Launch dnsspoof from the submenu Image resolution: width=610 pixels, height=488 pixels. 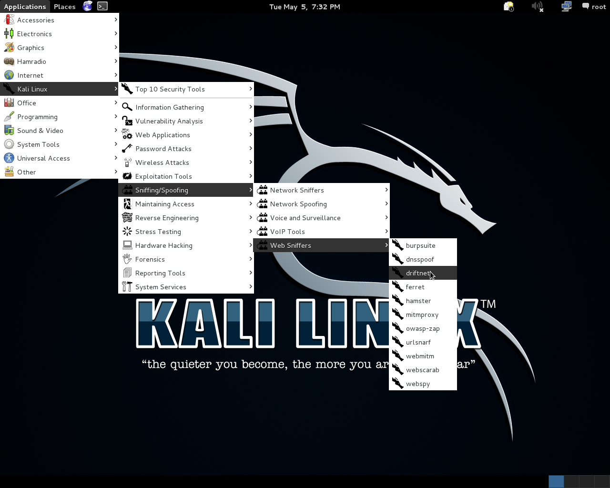(423, 259)
